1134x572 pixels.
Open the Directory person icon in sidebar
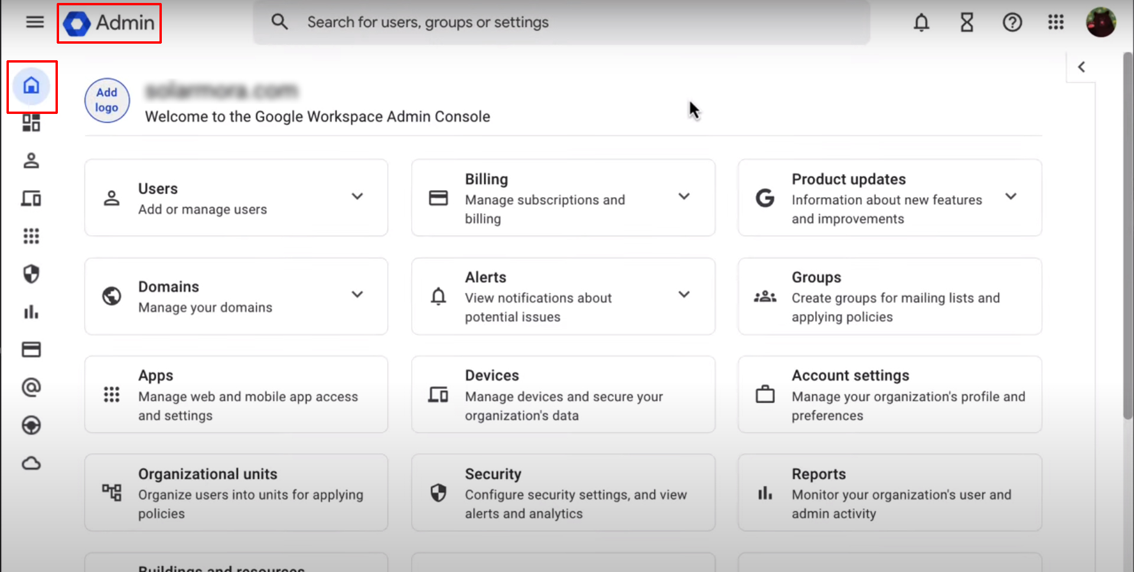click(x=31, y=161)
